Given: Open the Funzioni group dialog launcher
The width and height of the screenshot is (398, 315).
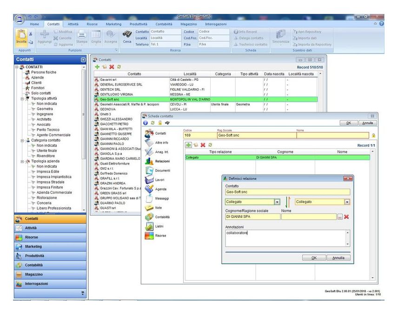Looking at the screenshot, I should click(117, 50).
